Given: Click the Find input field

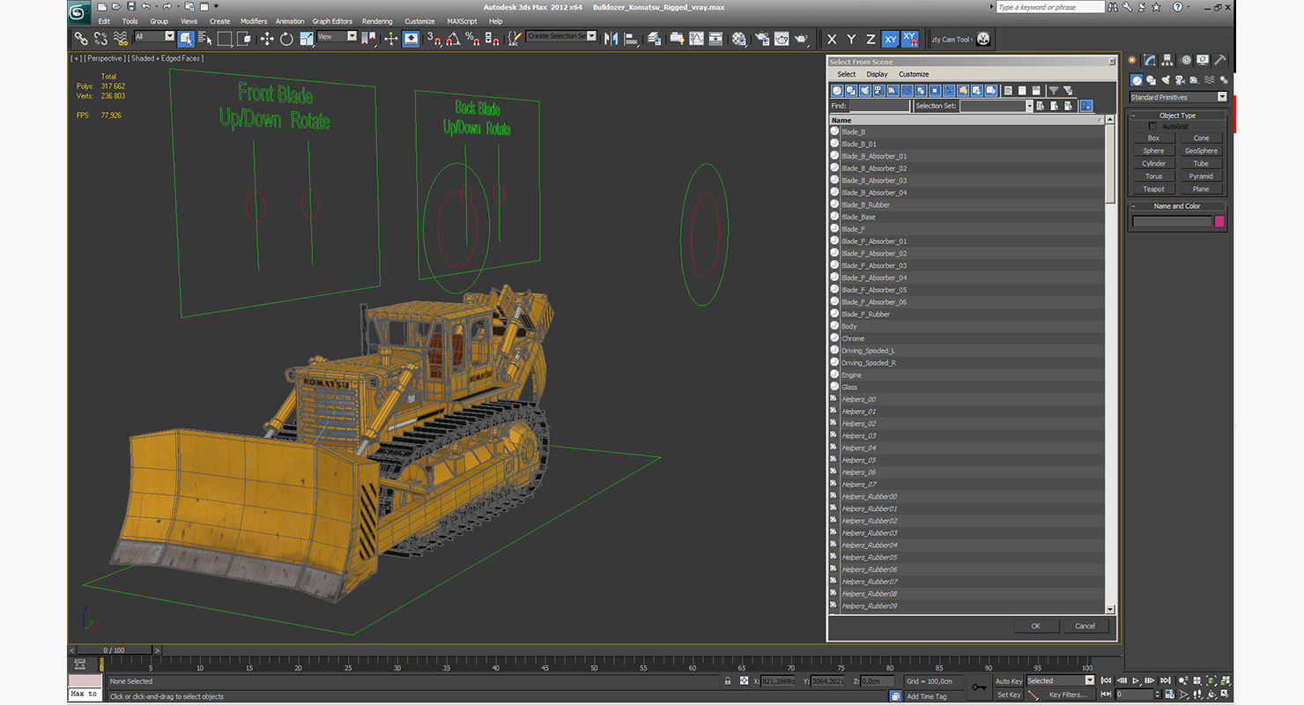Looking at the screenshot, I should 879,106.
